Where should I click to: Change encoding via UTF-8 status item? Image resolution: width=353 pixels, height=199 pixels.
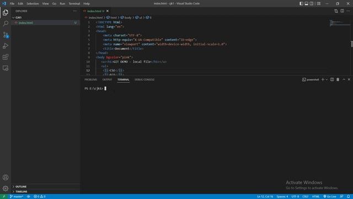[x=295, y=197]
